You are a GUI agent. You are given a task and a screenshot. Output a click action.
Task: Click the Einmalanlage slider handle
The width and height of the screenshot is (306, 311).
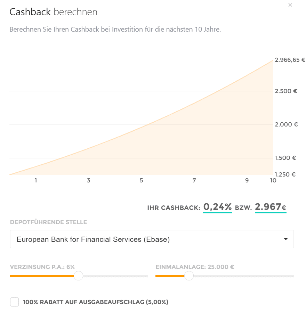click(x=189, y=276)
